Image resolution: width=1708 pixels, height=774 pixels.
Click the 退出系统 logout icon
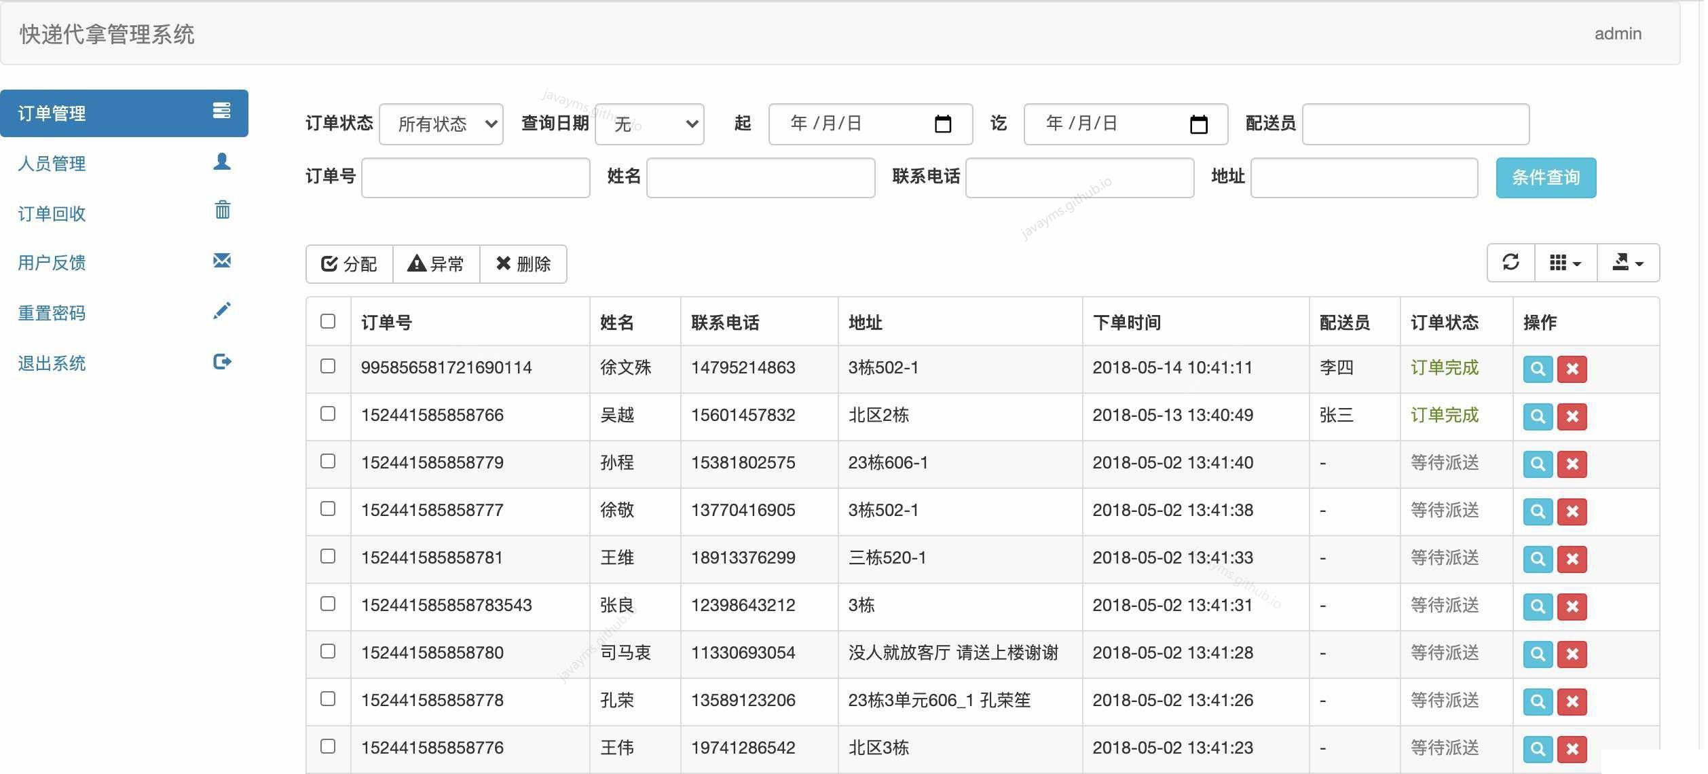(x=221, y=361)
